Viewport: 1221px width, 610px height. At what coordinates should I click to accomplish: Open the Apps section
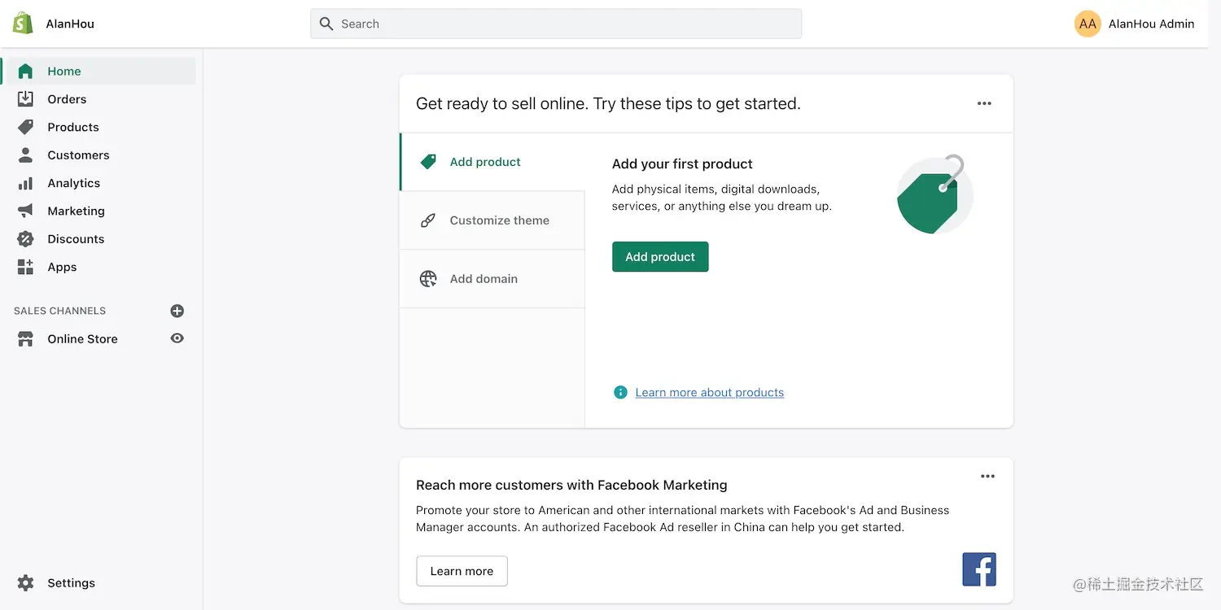[x=59, y=267]
